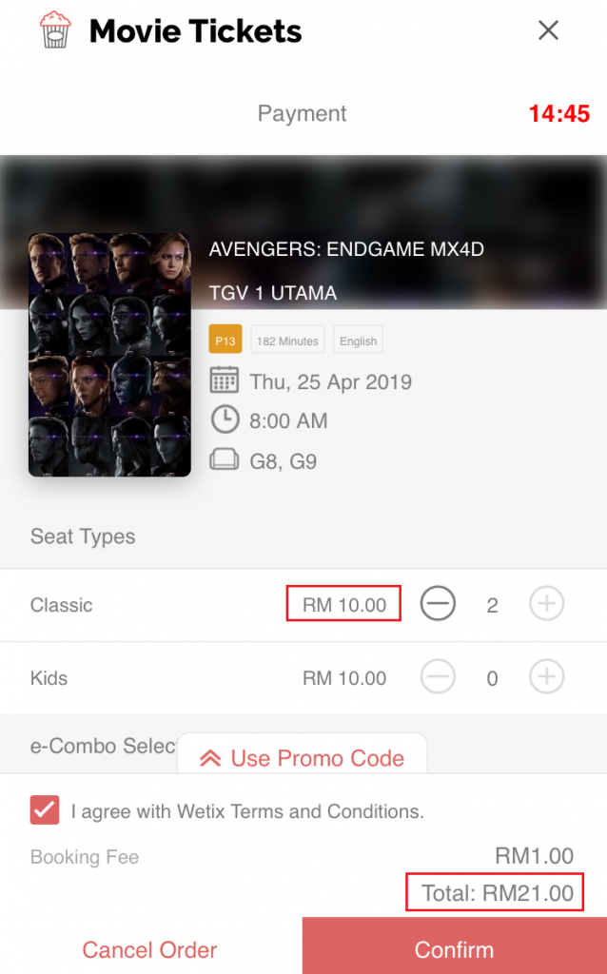
Task: Click the red countdown timer
Action: pyautogui.click(x=559, y=114)
